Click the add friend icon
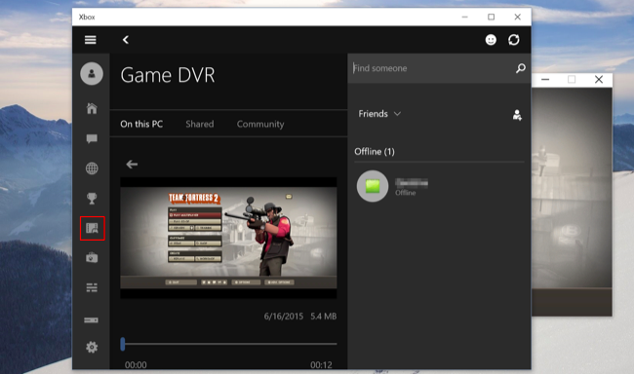The image size is (634, 374). [517, 115]
